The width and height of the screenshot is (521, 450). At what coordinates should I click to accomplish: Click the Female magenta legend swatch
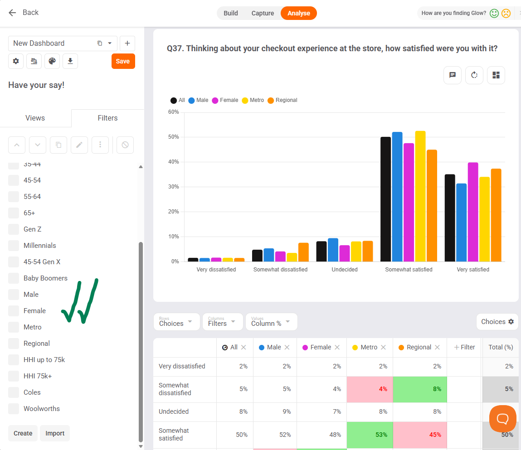coord(215,100)
